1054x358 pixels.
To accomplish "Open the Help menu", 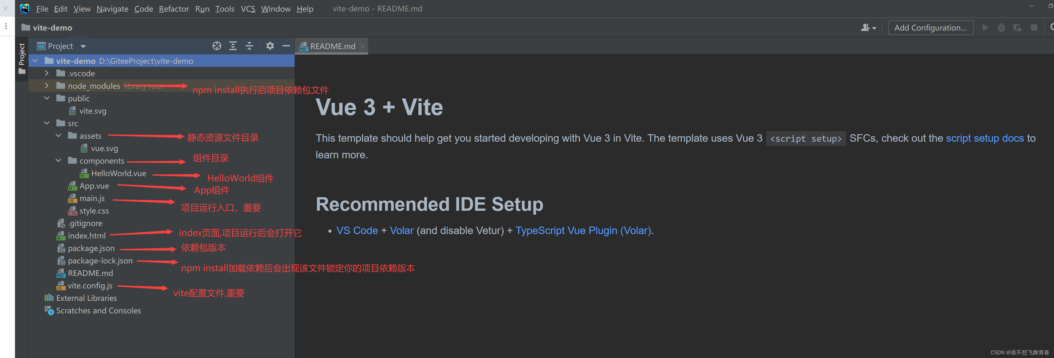I will pos(305,9).
